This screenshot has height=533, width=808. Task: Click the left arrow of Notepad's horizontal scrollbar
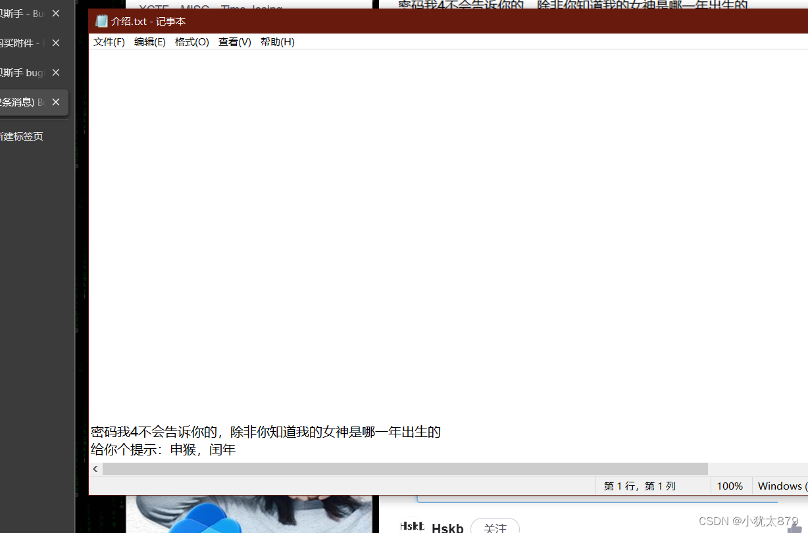(x=95, y=469)
